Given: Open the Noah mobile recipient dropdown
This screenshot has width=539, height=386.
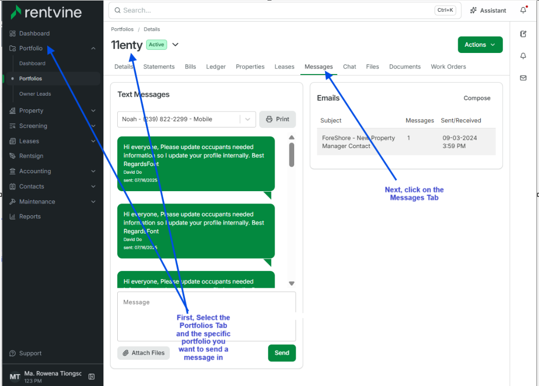Looking at the screenshot, I should tap(187, 119).
